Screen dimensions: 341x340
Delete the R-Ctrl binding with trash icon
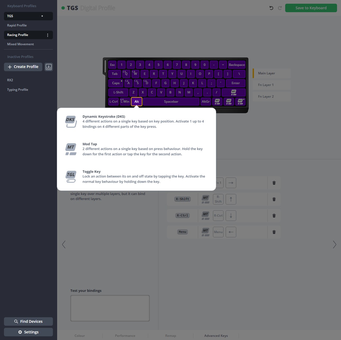(x=274, y=216)
